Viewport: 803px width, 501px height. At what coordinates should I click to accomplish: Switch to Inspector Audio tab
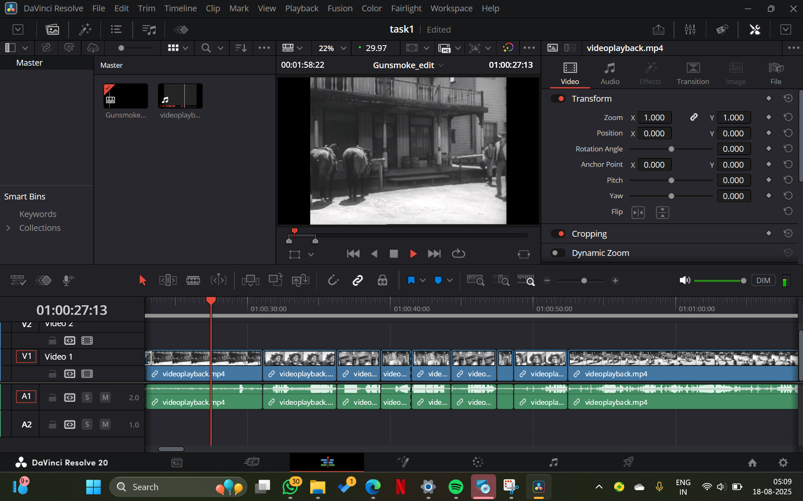(x=610, y=74)
